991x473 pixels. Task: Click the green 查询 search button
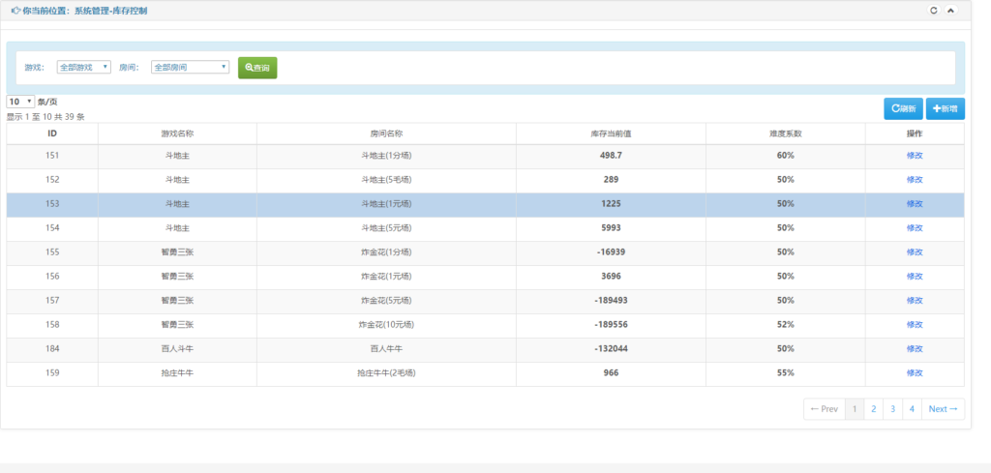257,68
